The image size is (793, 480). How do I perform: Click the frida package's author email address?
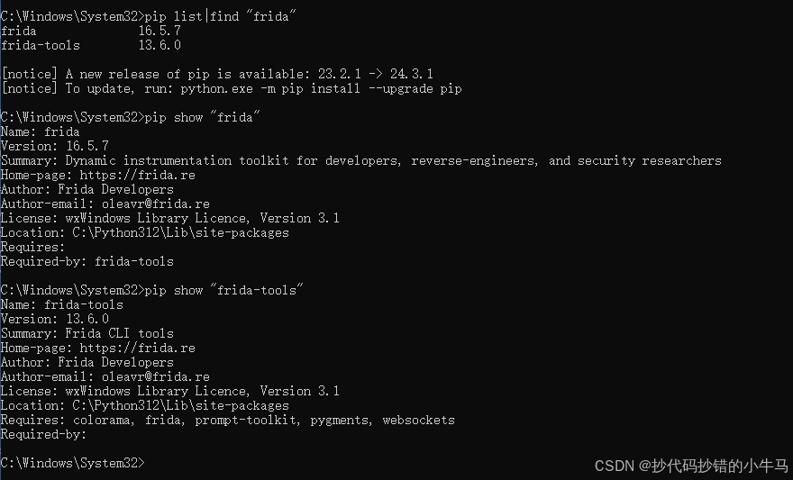pos(155,204)
